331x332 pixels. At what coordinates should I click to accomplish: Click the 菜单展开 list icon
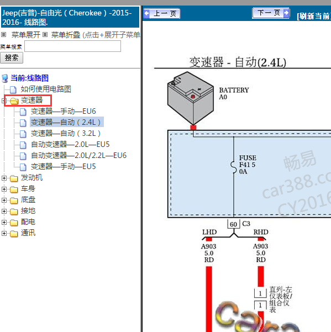(x=4, y=34)
